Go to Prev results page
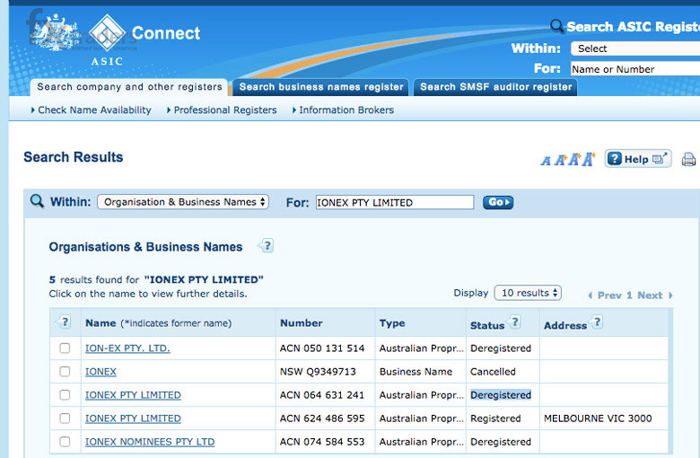 coord(605,295)
